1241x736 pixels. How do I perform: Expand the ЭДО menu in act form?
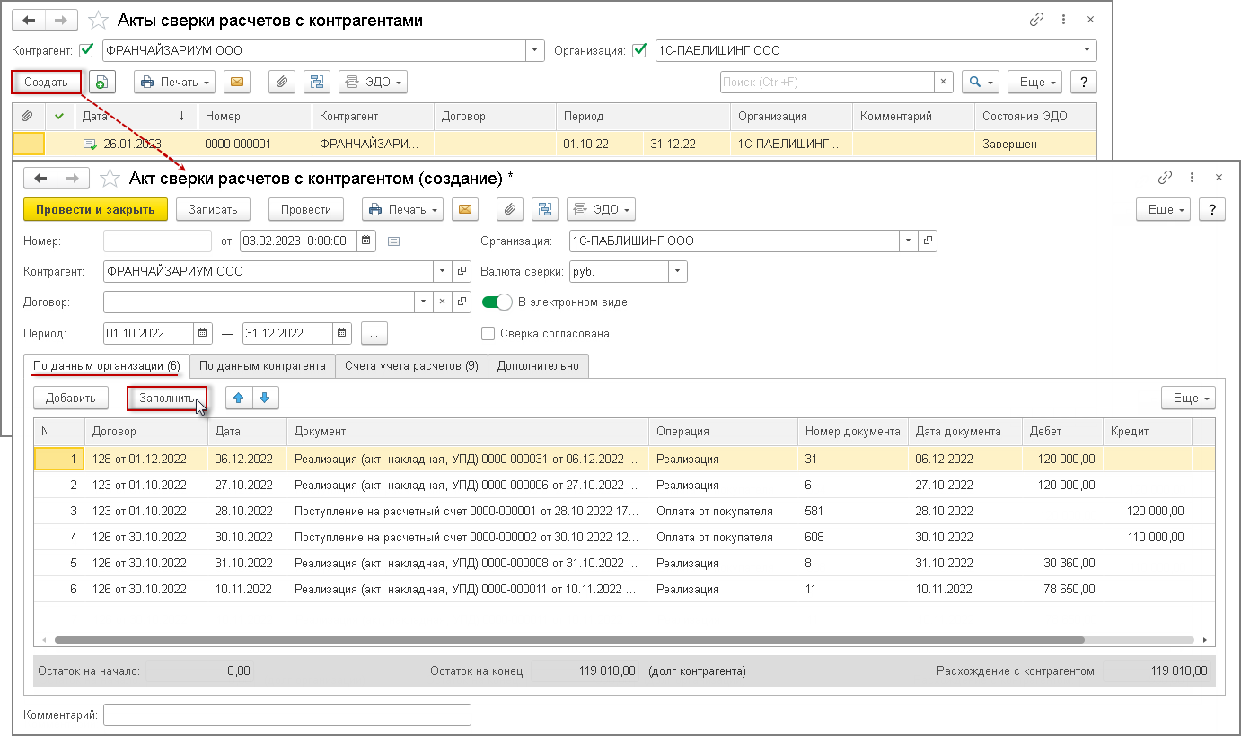coord(601,209)
